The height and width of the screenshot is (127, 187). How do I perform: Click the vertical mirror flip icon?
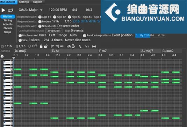[73, 46]
